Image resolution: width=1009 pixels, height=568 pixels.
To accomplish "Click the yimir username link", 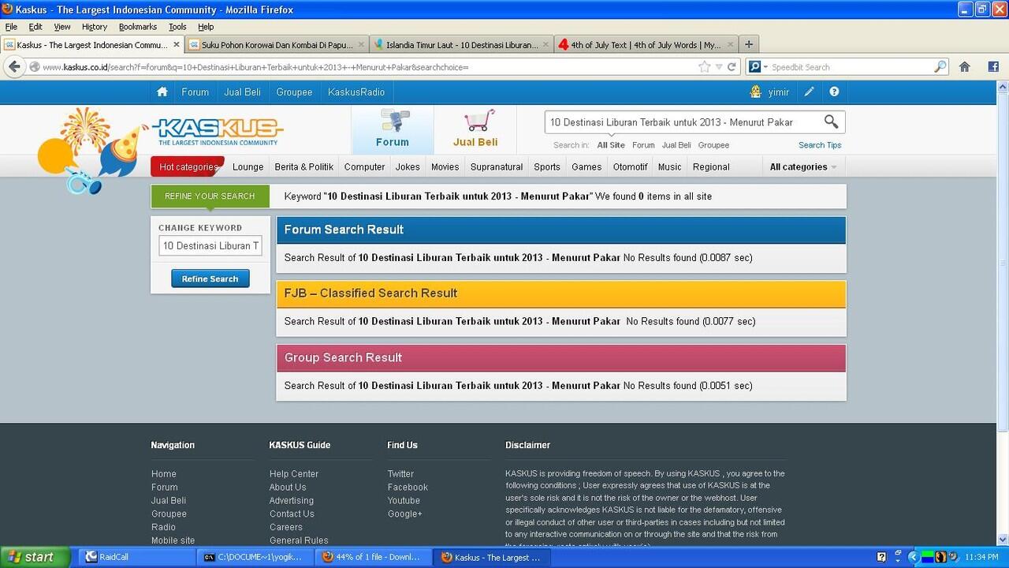I will coord(779,92).
